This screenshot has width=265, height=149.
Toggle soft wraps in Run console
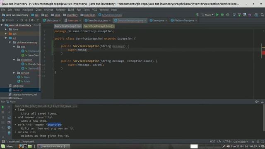[9, 117]
